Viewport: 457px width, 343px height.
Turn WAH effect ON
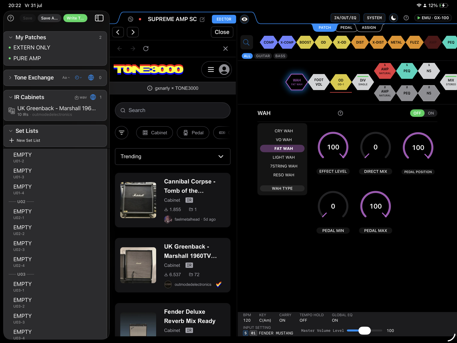[431, 113]
